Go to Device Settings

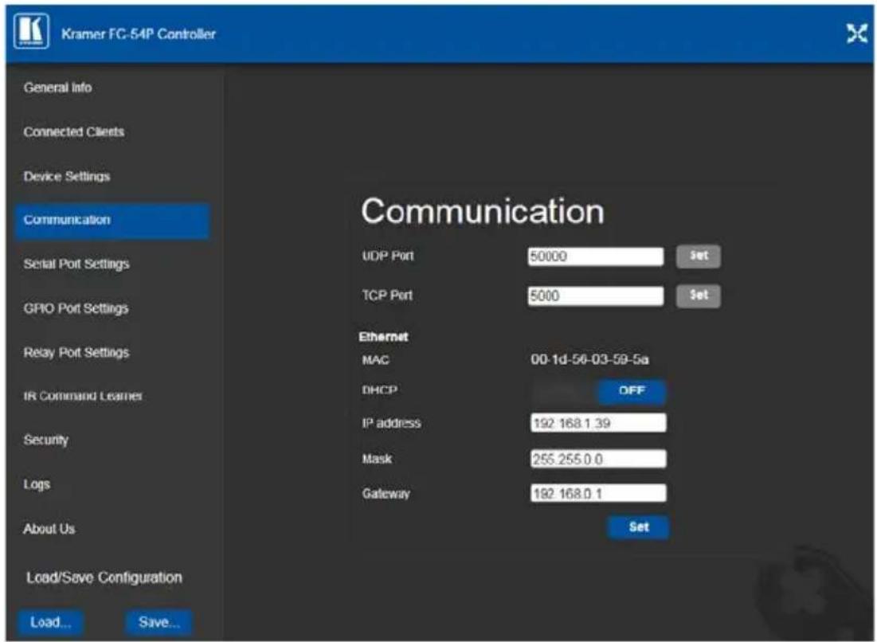[x=67, y=176]
